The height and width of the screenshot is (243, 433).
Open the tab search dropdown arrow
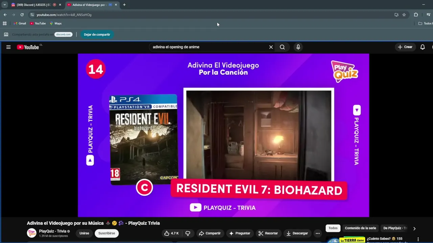(5, 5)
